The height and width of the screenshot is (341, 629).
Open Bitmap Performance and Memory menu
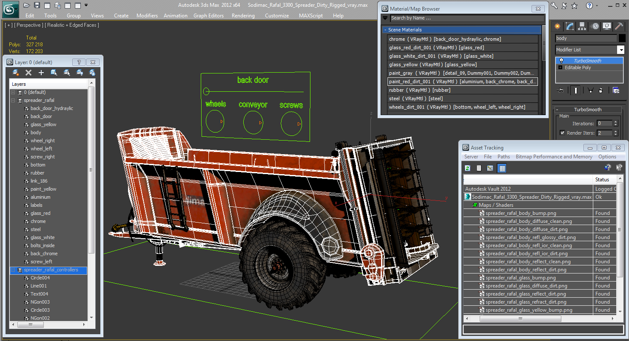click(554, 157)
